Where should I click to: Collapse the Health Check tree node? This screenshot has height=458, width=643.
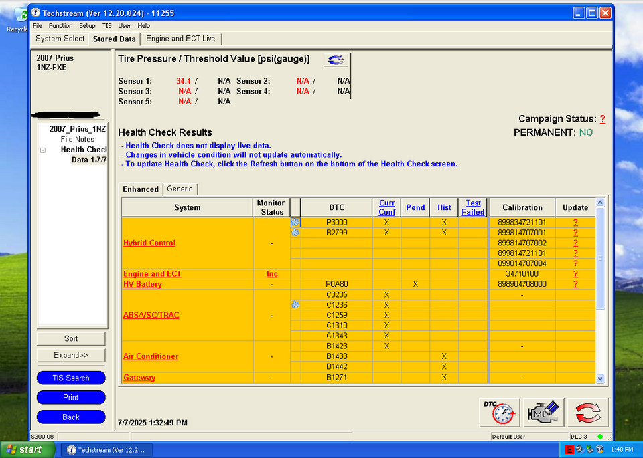tap(43, 150)
